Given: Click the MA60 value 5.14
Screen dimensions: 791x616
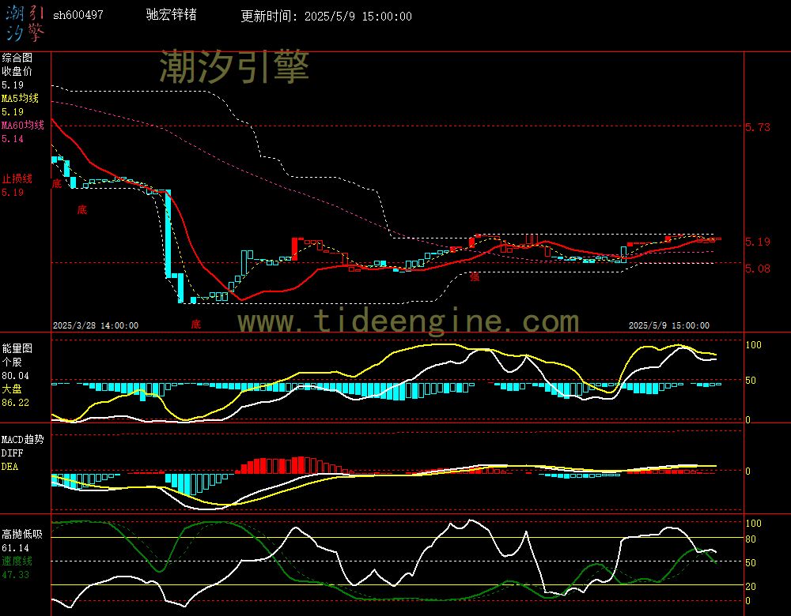Looking at the screenshot, I should 13,138.
